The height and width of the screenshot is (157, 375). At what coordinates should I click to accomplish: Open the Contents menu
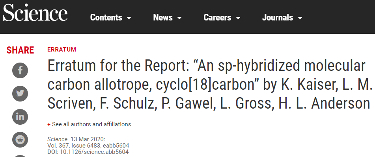click(106, 17)
